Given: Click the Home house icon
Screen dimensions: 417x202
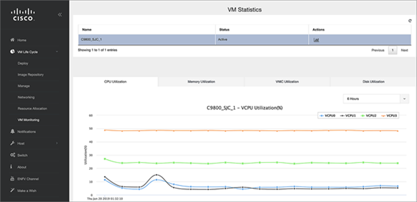Looking at the screenshot, I should pyautogui.click(x=12, y=40).
